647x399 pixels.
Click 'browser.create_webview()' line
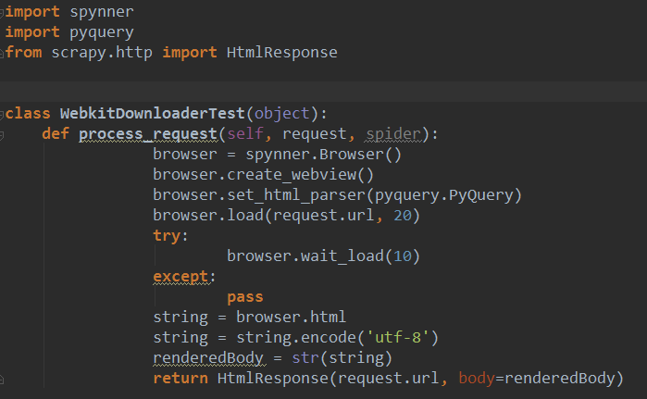click(x=263, y=175)
